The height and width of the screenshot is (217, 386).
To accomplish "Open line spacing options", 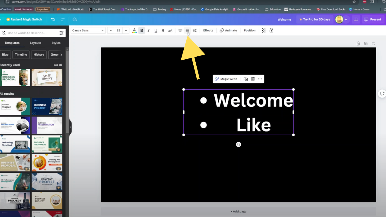I will pos(195,30).
